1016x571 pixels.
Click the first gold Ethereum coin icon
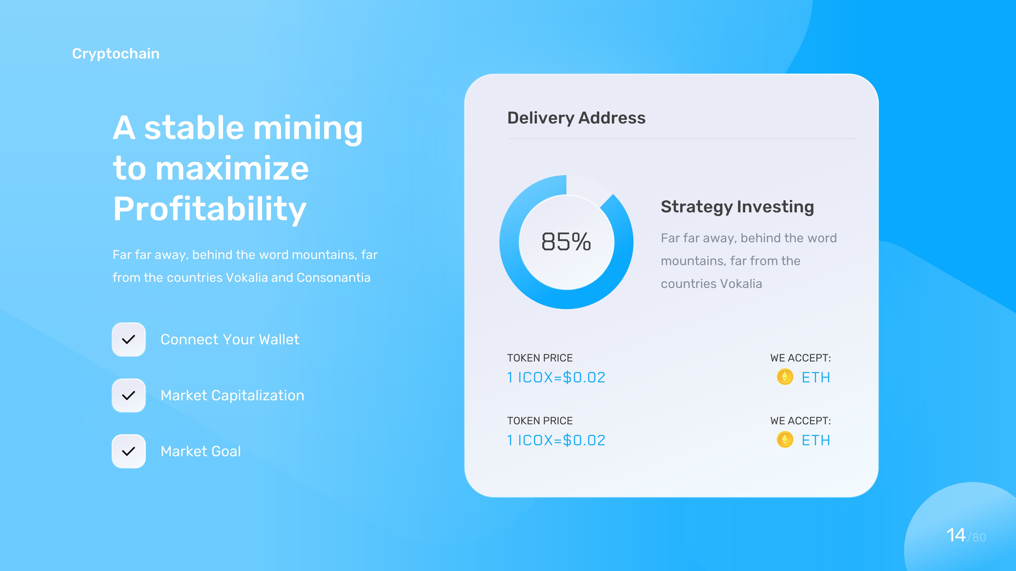[x=785, y=377]
